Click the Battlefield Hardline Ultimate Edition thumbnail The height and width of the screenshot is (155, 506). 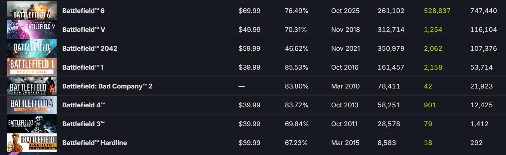[32, 143]
